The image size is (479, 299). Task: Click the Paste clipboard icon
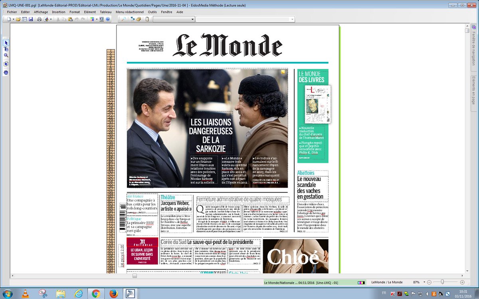coord(70,19)
